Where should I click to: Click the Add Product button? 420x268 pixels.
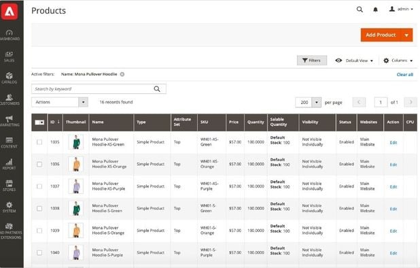(x=381, y=35)
